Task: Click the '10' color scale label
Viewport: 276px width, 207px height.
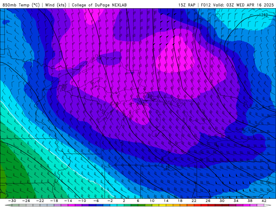Action: click(152, 201)
